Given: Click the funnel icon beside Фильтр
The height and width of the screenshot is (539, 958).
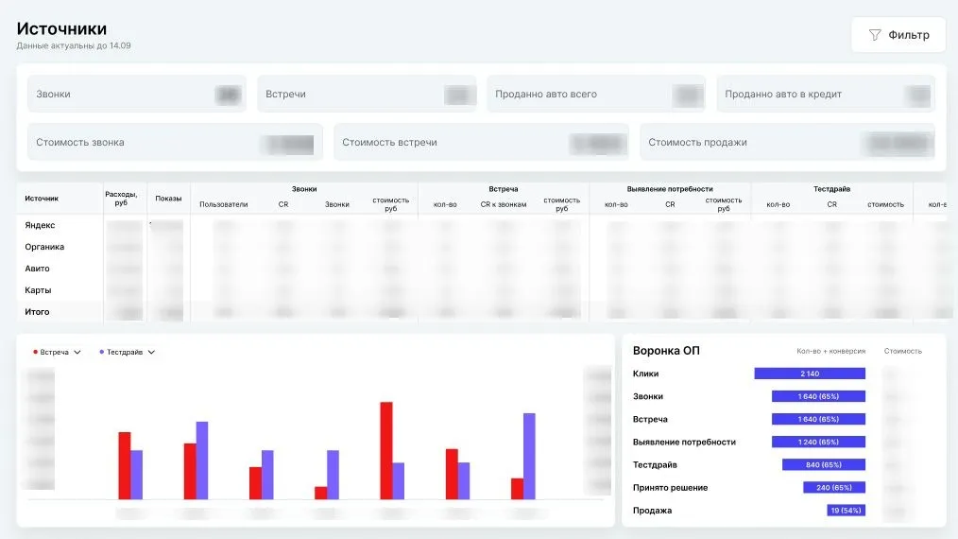Looking at the screenshot, I should click(x=875, y=35).
